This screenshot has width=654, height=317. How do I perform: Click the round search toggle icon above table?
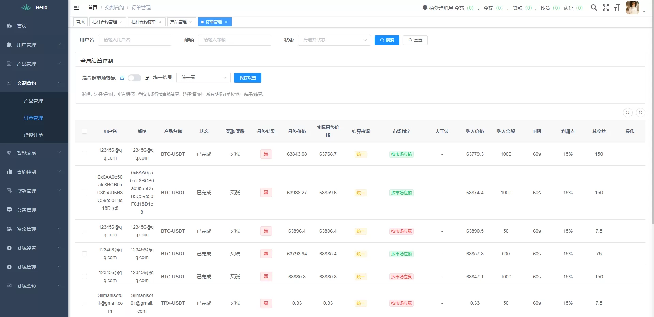(x=627, y=112)
